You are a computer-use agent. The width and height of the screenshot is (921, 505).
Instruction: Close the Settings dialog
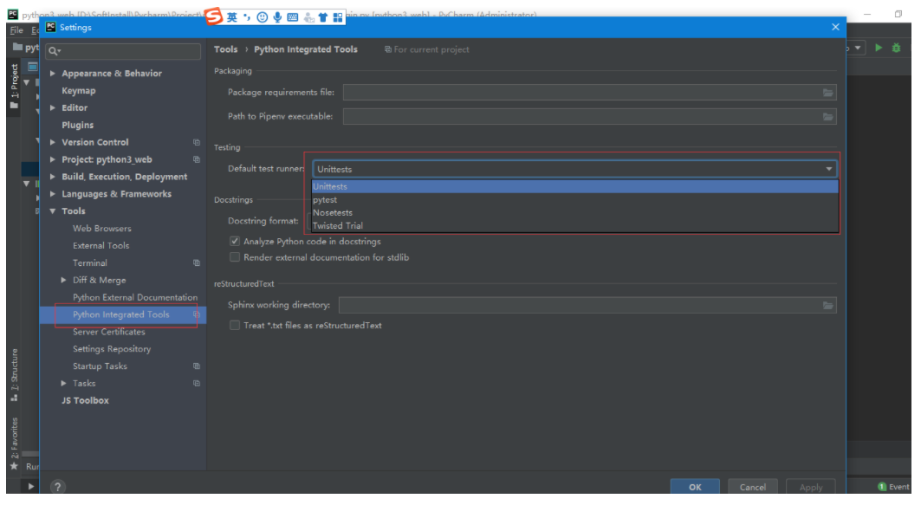[x=835, y=27]
